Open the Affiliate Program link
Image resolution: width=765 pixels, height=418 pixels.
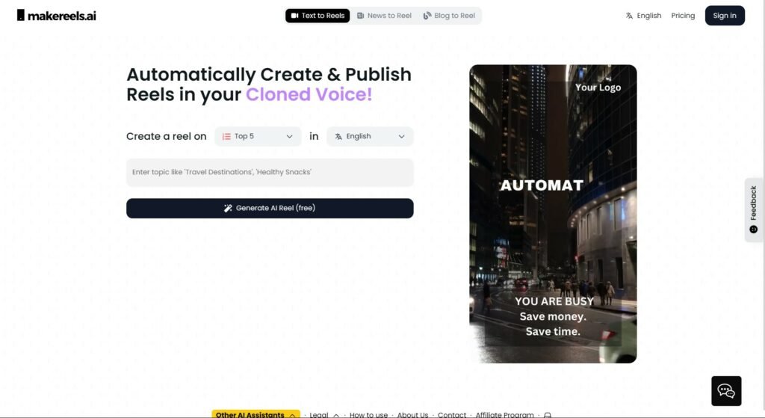504,414
